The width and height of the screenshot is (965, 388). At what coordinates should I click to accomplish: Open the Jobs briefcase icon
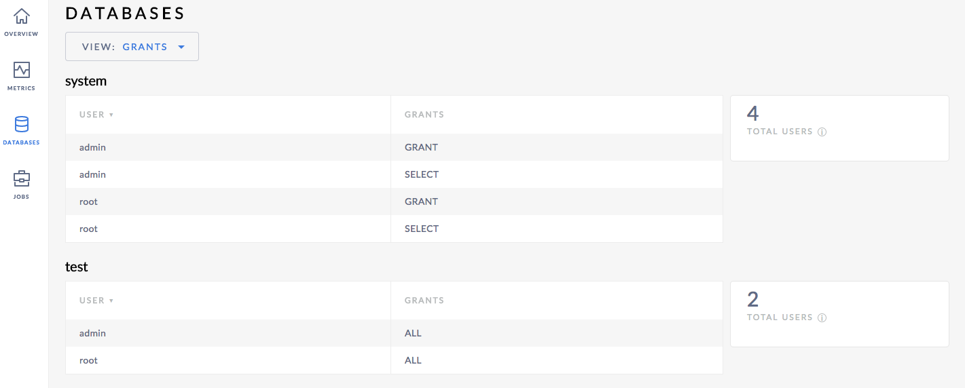click(x=22, y=178)
